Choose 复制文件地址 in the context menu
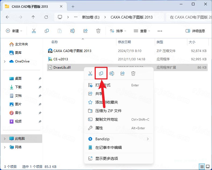 click(x=119, y=119)
